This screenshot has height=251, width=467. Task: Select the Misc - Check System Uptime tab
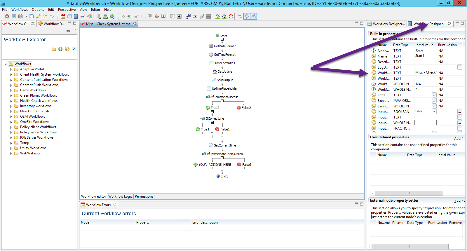[108, 24]
